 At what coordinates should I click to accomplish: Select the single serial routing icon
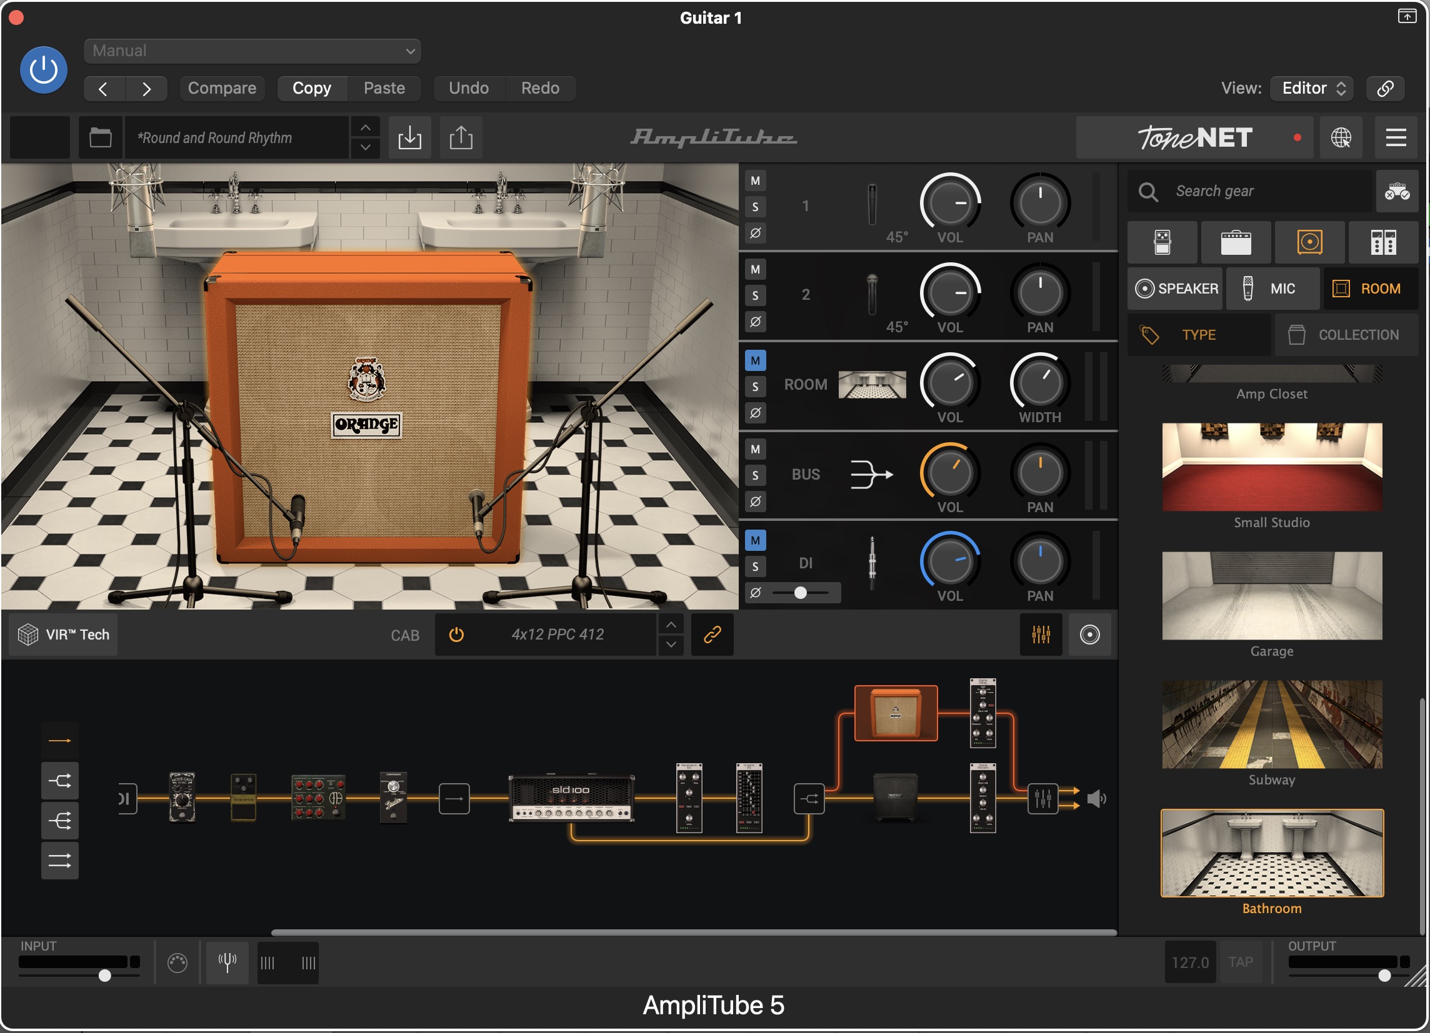point(60,741)
